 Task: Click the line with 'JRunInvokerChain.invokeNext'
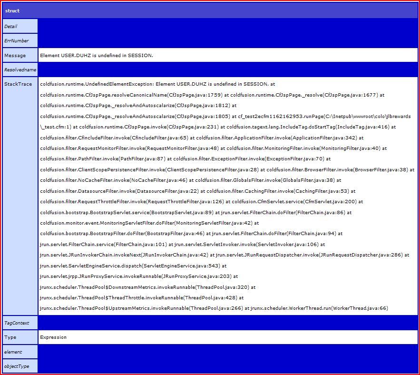[x=225, y=255]
